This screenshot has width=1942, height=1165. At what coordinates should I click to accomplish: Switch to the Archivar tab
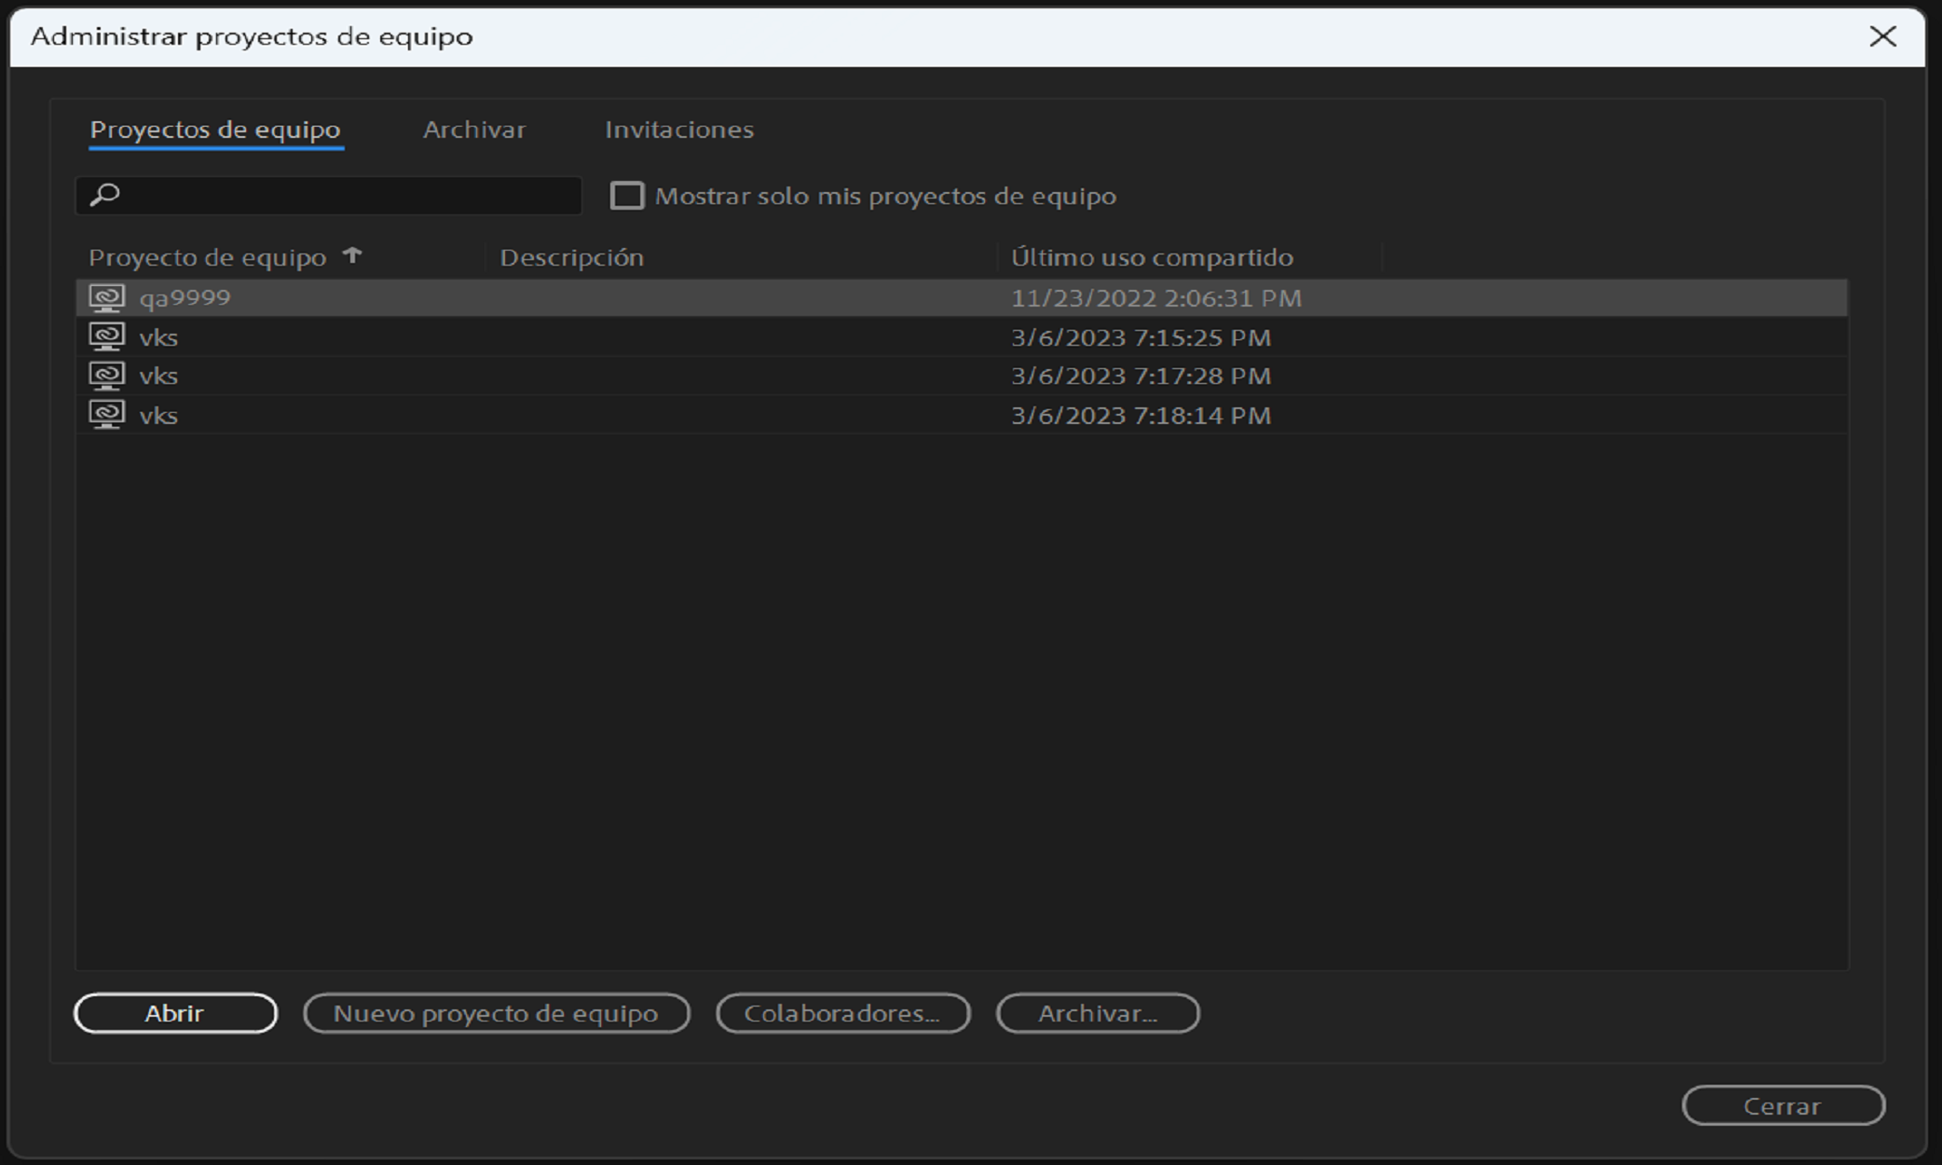(474, 130)
